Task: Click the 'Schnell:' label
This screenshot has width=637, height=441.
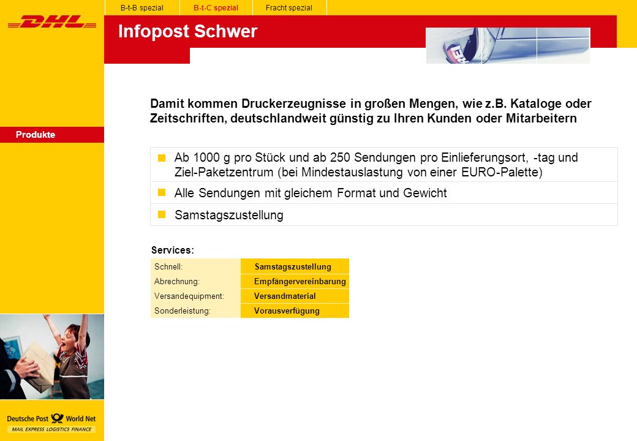Action: click(168, 267)
